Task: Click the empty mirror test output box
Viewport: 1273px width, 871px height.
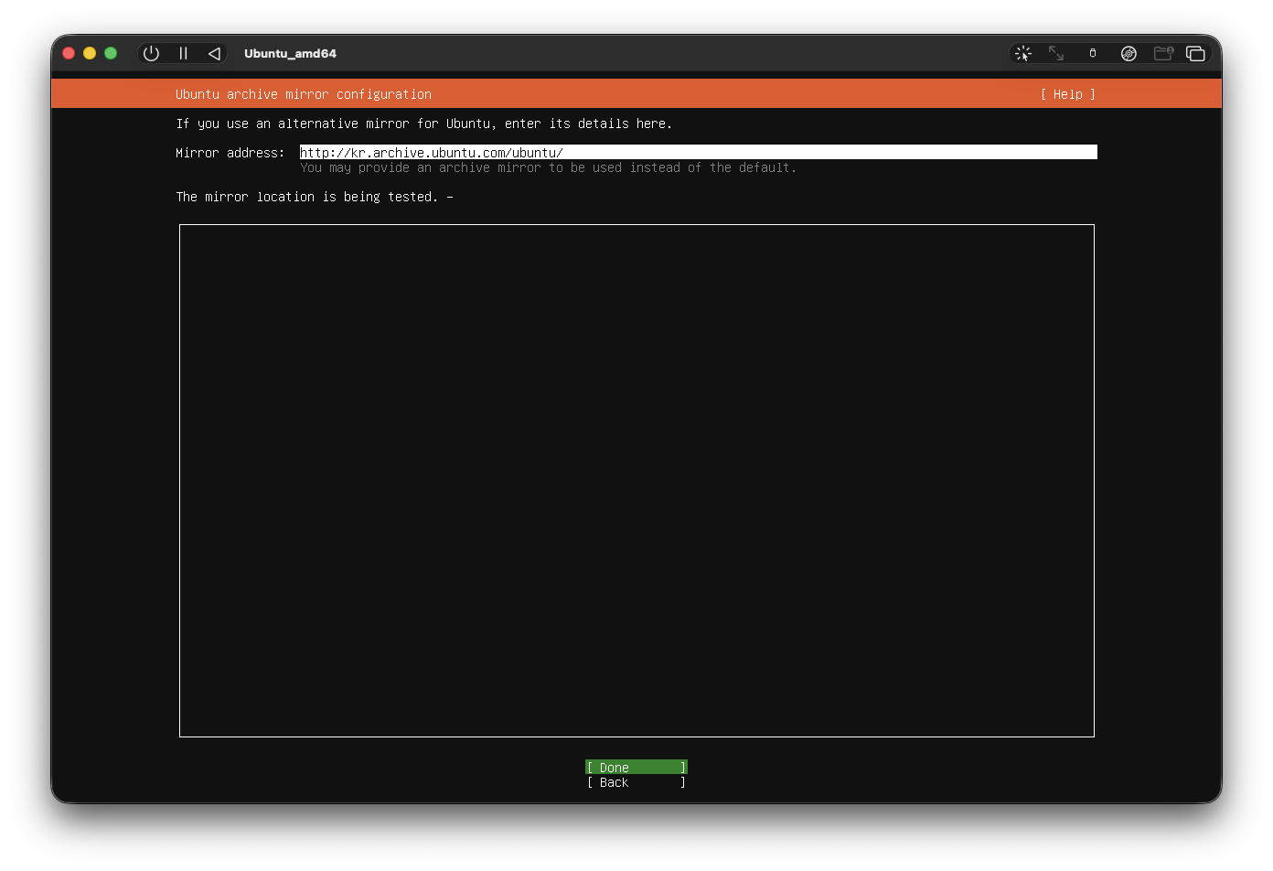Action: coord(636,480)
